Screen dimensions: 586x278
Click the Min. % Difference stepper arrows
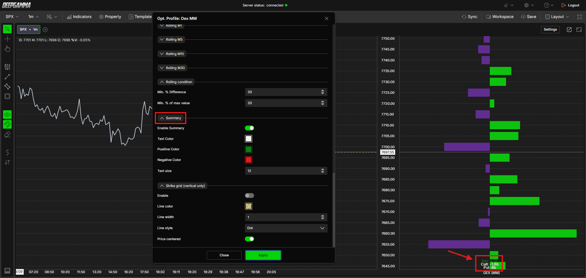322,92
